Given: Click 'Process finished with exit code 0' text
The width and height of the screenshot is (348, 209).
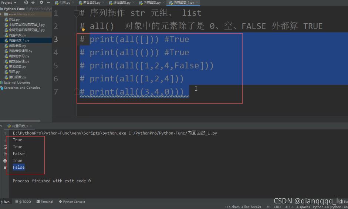Looking at the screenshot, I should pyautogui.click(x=51, y=181).
